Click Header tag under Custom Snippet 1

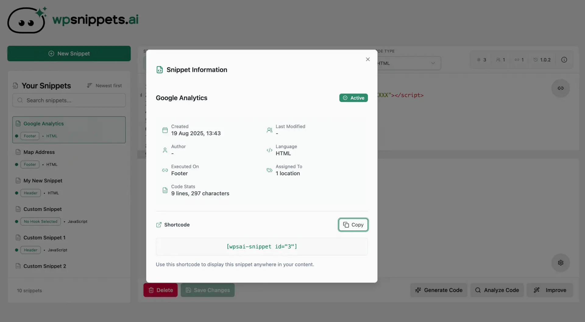click(x=30, y=250)
